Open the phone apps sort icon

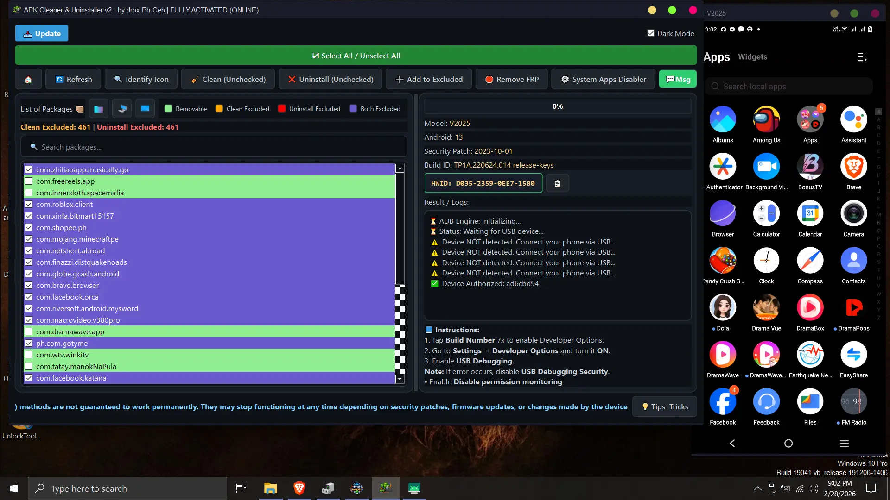(862, 57)
